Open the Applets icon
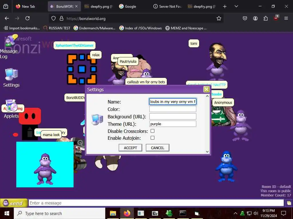 [11, 109]
